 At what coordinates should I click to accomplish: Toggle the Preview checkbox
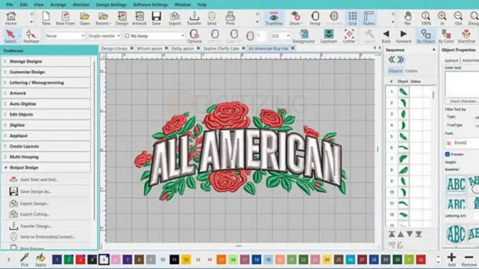[x=448, y=154]
